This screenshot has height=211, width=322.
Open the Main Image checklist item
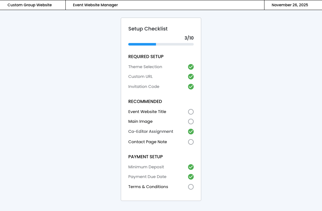[140, 122]
